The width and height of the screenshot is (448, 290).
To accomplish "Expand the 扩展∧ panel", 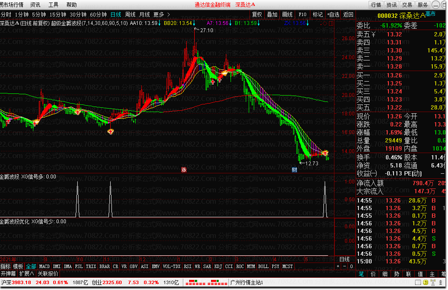I will coord(27,274).
